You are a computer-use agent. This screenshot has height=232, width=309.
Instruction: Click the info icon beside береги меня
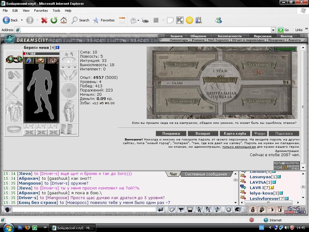point(57,47)
